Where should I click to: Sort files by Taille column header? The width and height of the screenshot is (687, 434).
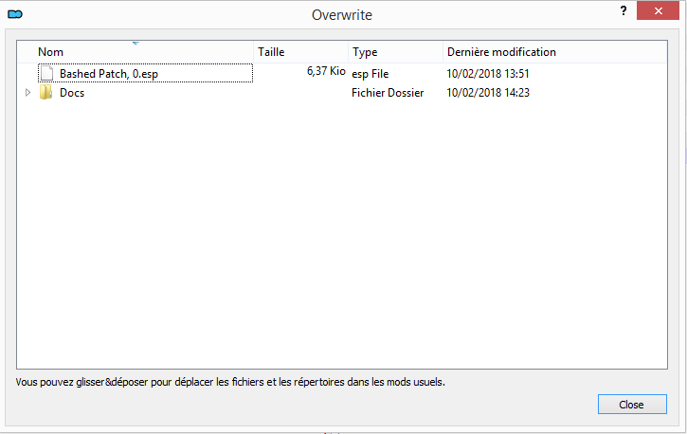271,52
